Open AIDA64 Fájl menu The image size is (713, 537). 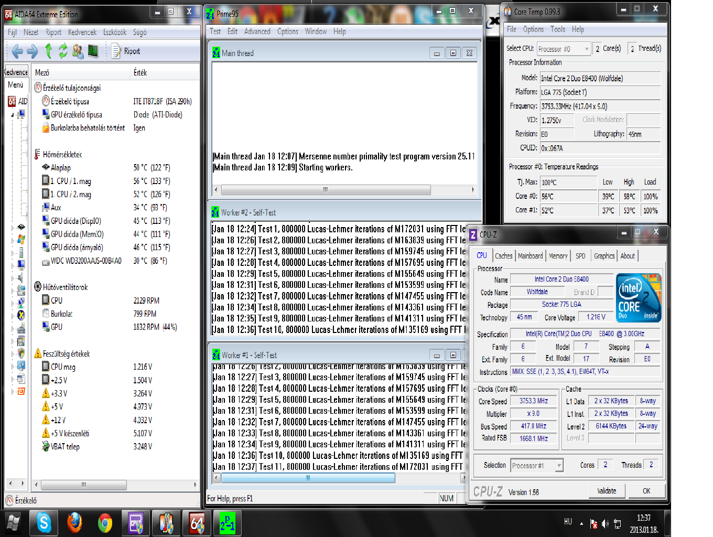coord(12,32)
